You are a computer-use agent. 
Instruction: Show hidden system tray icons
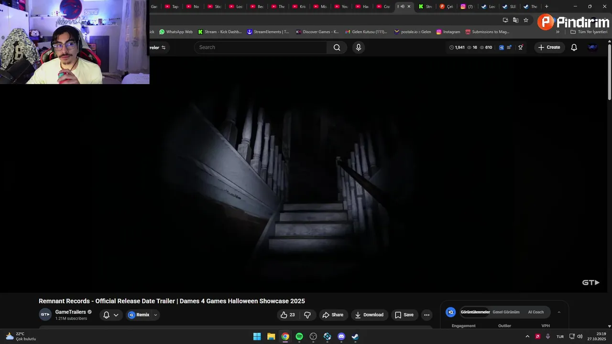[527, 336]
